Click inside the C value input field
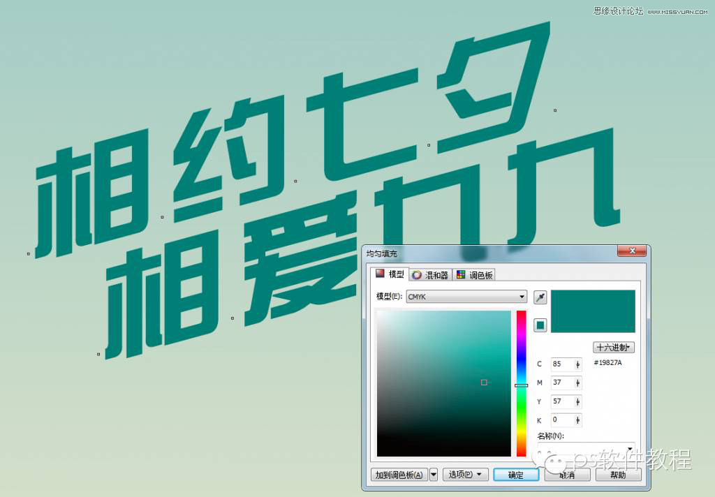 564,364
